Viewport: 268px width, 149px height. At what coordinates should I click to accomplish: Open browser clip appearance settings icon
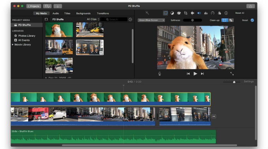coord(130,19)
